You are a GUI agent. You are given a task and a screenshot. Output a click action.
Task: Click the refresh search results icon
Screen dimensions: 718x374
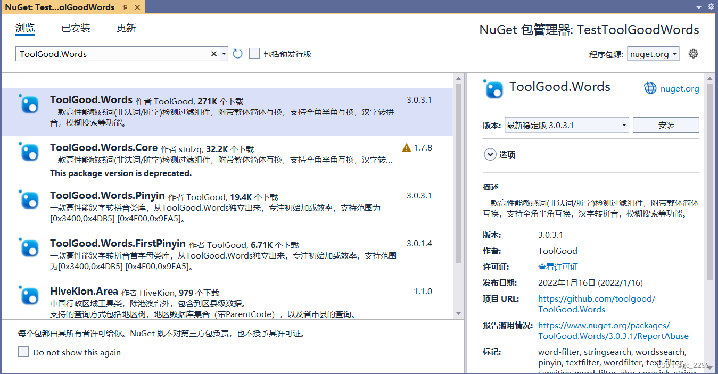[238, 54]
